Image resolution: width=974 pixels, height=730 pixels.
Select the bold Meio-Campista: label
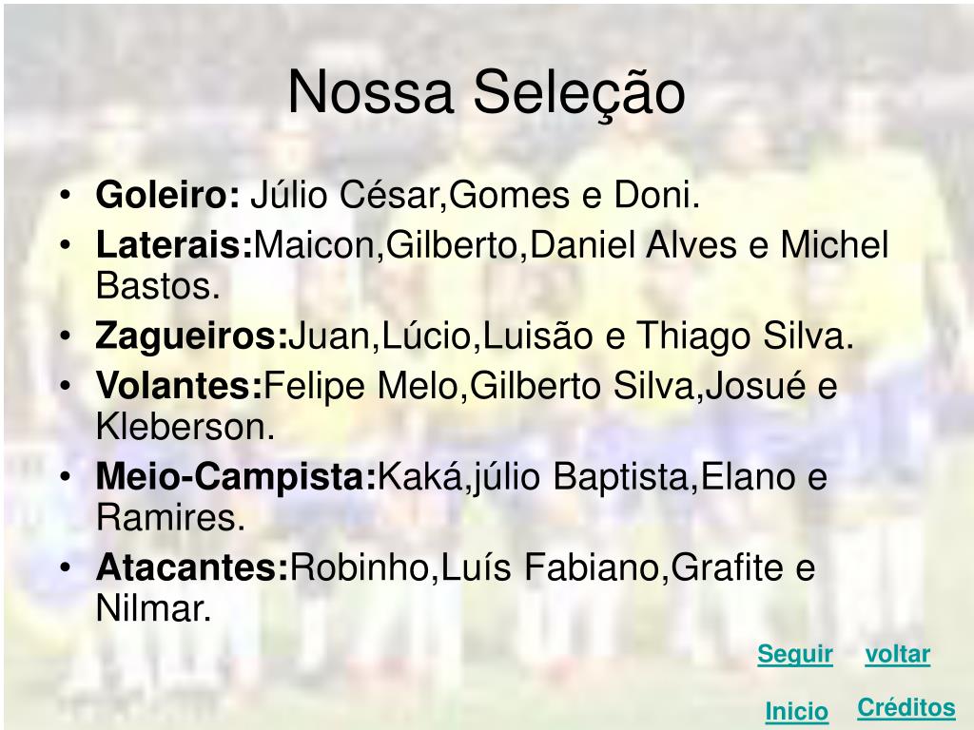click(237, 477)
